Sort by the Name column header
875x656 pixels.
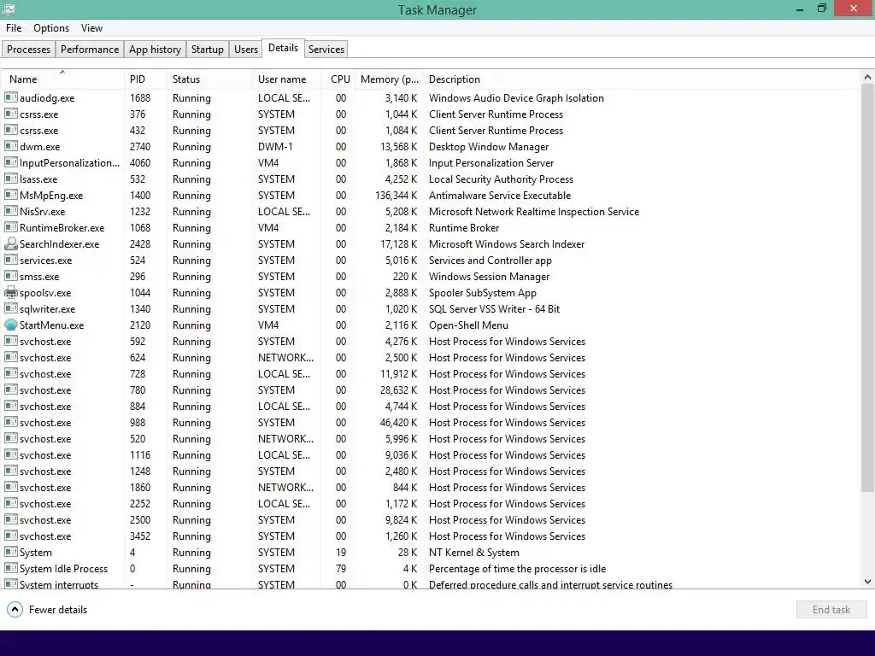(x=62, y=79)
